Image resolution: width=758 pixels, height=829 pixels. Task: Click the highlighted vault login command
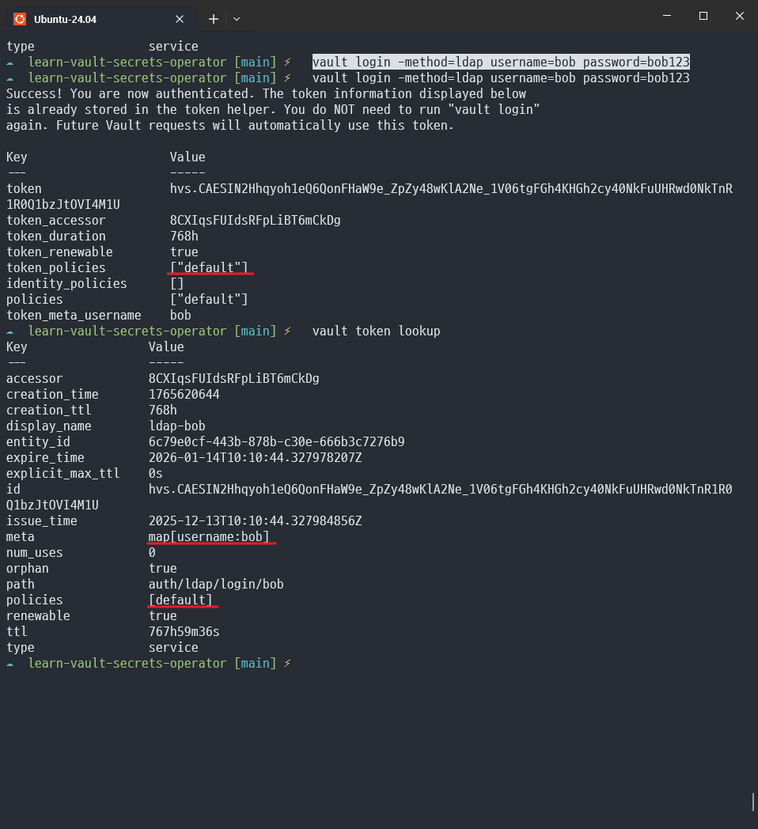tap(501, 62)
